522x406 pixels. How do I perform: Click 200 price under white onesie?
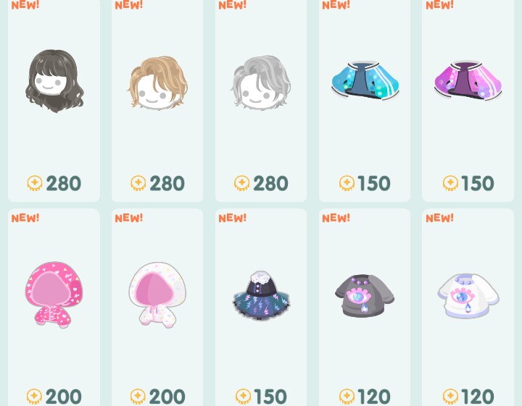167,397
